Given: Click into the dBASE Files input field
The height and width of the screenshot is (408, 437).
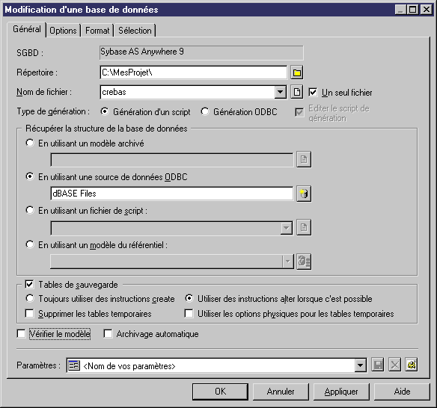Looking at the screenshot, I should point(171,194).
